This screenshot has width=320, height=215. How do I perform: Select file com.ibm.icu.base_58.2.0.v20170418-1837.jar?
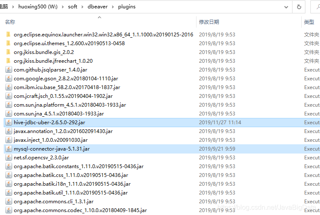[x=67, y=87]
